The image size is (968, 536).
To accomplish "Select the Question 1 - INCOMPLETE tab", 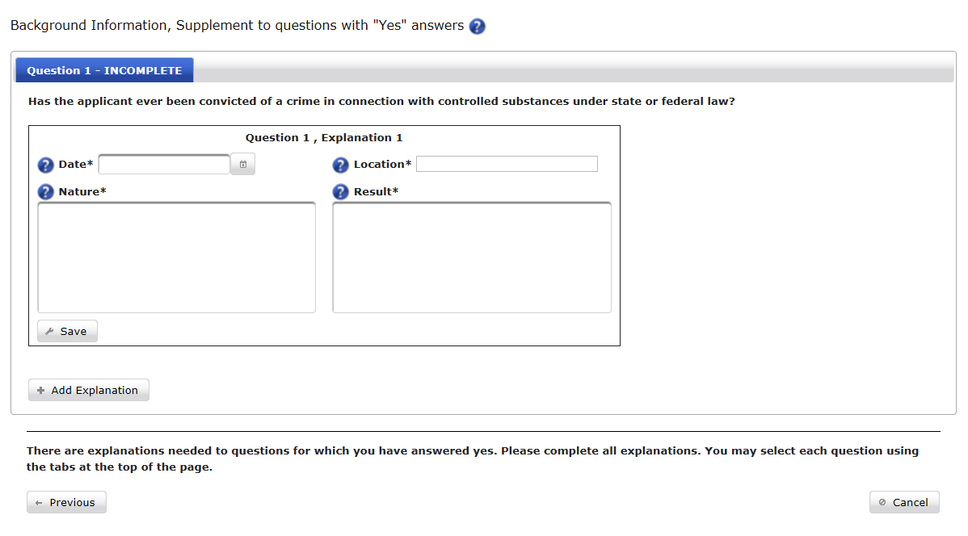I will pos(104,70).
